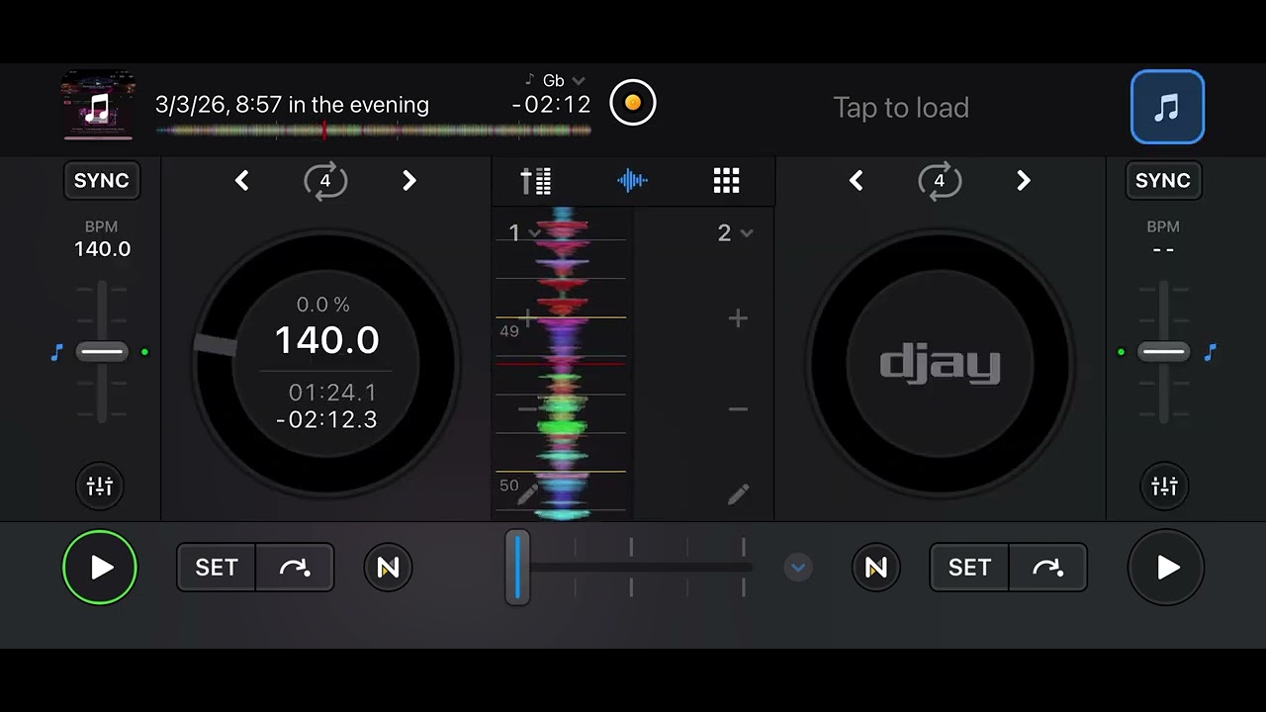This screenshot has height=712, width=1266.
Task: Toggle SYNC on the left deck
Action: (x=101, y=180)
